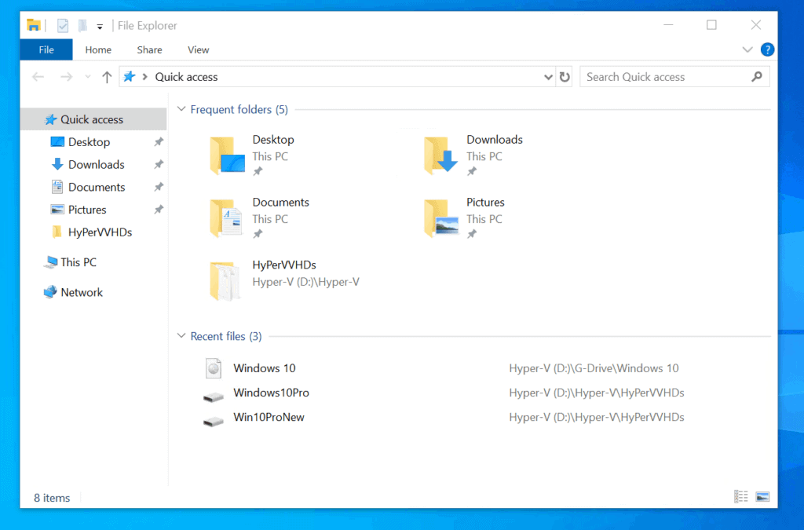This screenshot has height=530, width=804.
Task: Click the pin icon next to Desktop in sidebar
Action: tap(159, 142)
